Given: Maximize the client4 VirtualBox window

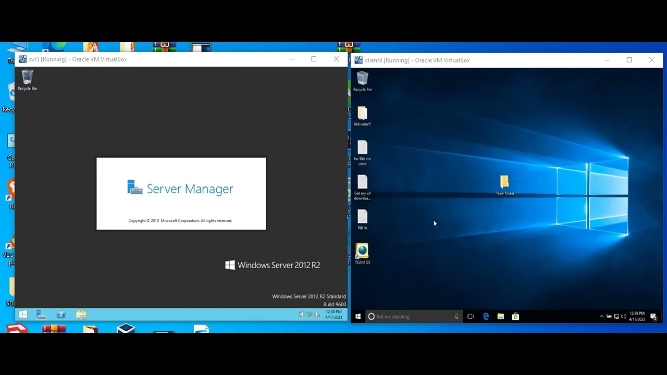Looking at the screenshot, I should [x=629, y=60].
